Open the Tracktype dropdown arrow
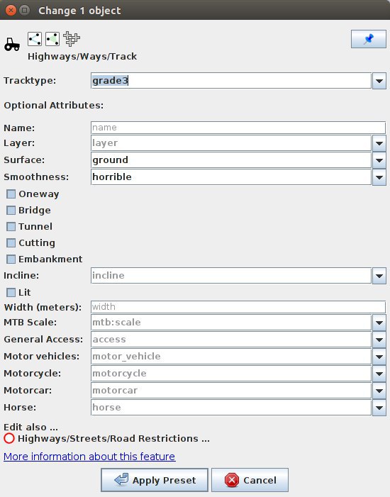 pos(379,81)
